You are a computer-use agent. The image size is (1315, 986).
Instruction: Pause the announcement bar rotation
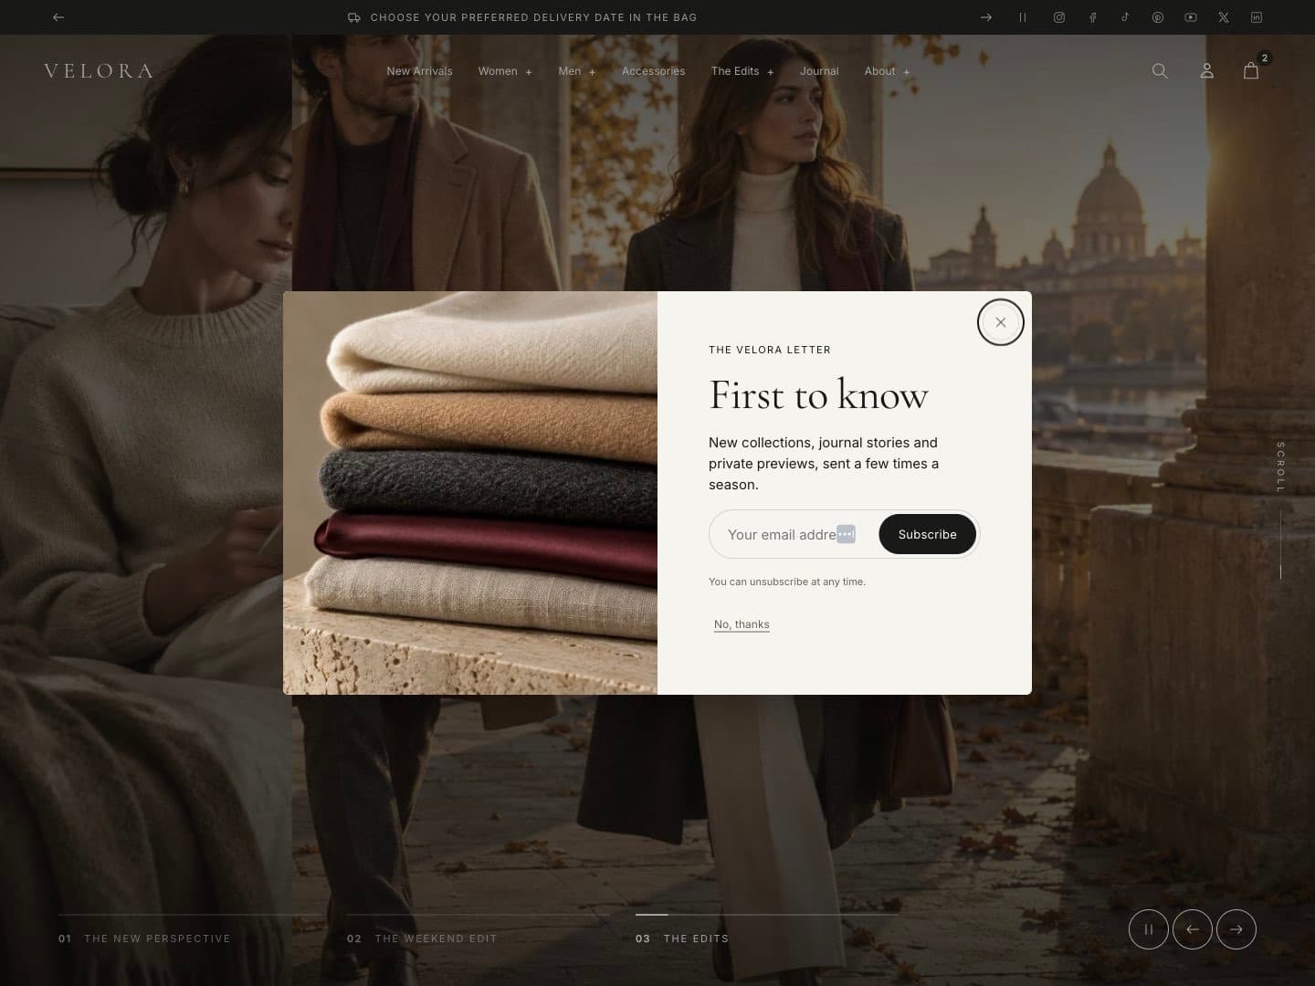coord(1023,17)
